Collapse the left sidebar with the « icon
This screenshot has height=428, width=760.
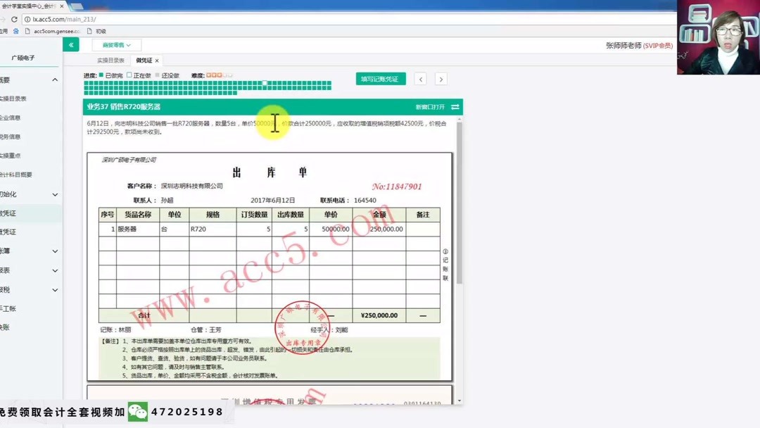click(x=70, y=44)
